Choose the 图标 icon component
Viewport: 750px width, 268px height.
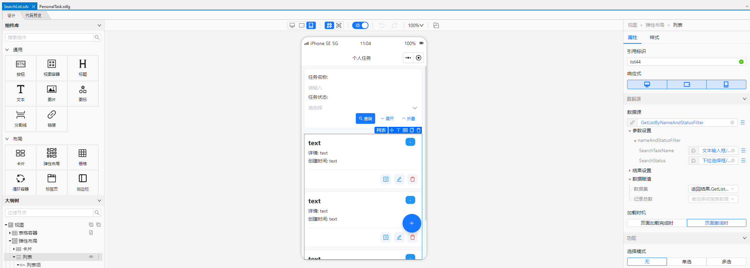[x=83, y=93]
